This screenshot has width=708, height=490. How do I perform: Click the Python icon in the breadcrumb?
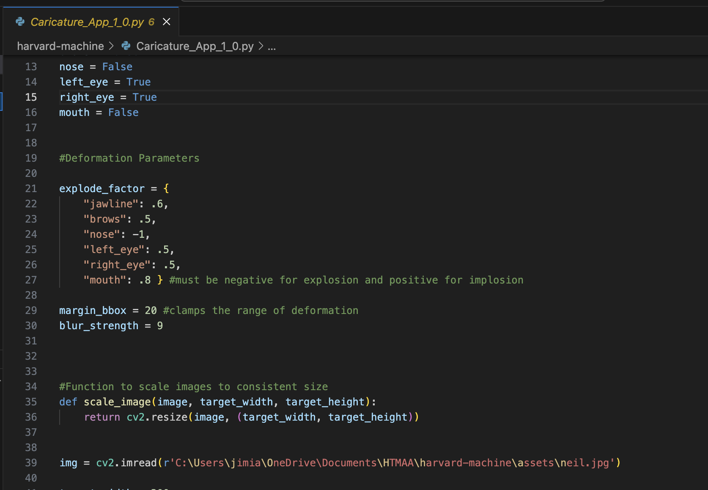[x=126, y=46]
